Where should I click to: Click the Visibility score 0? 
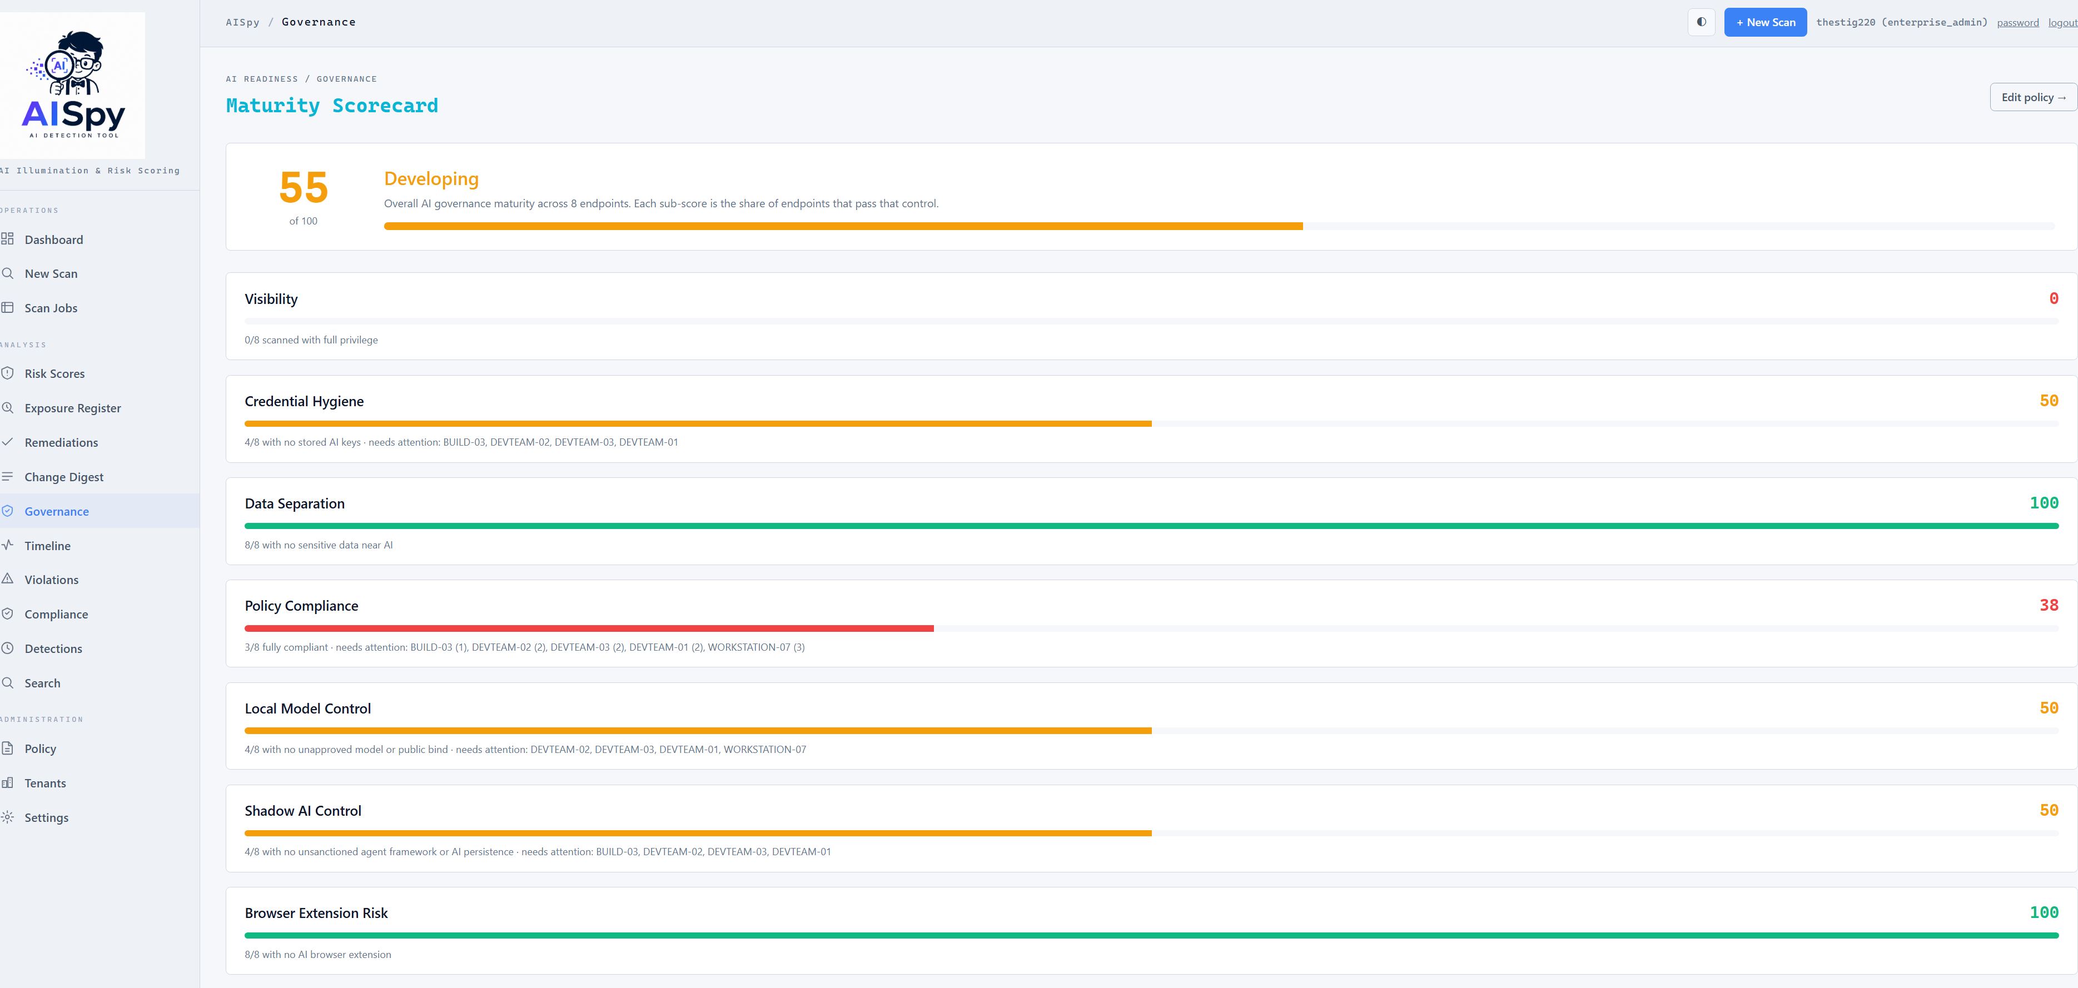[2054, 298]
